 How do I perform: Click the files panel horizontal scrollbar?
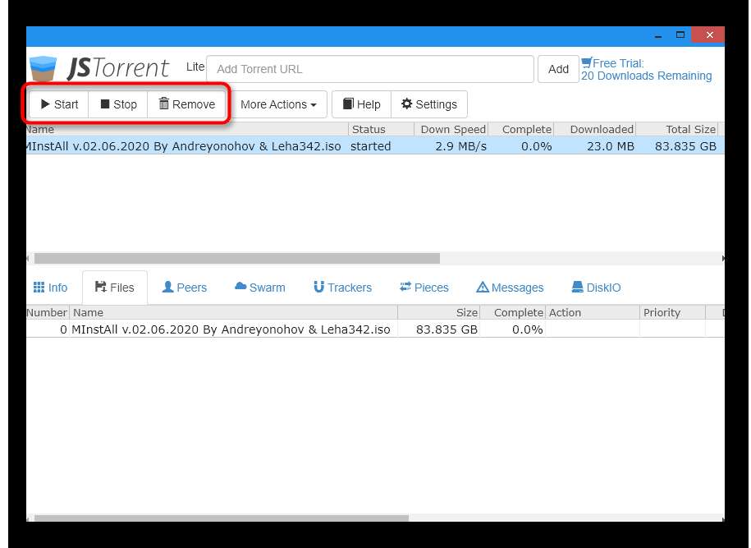[x=222, y=518]
